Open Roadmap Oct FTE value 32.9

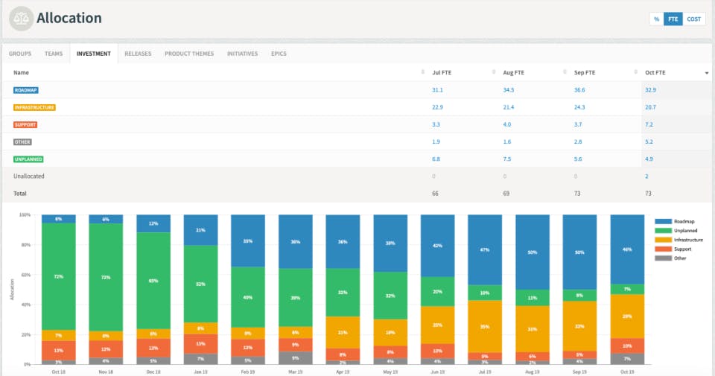point(650,90)
